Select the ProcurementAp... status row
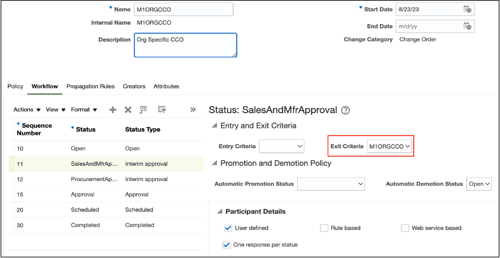 pos(94,179)
